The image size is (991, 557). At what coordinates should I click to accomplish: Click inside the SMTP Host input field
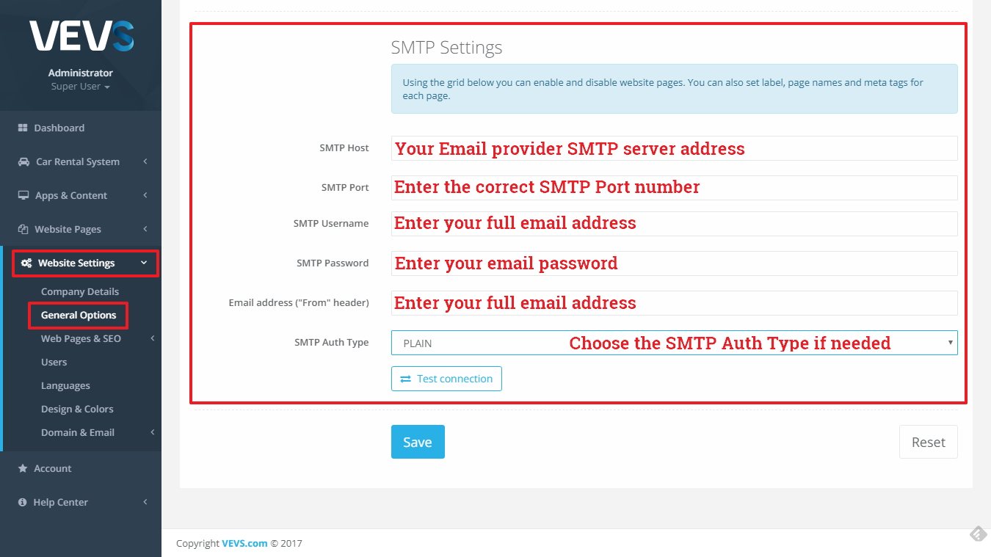674,148
